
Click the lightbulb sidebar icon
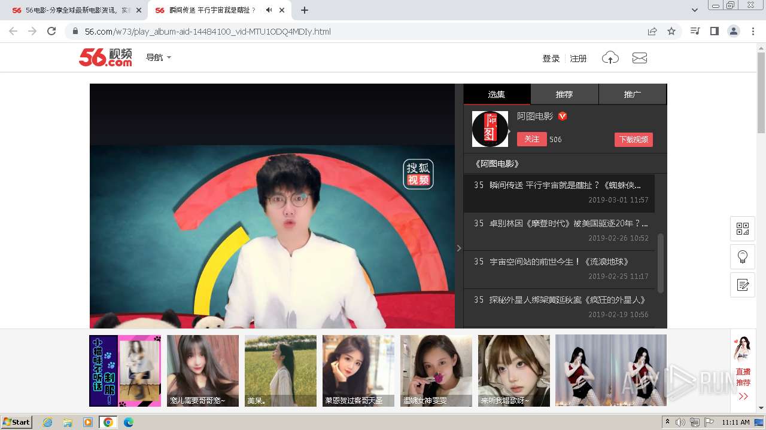[743, 257]
